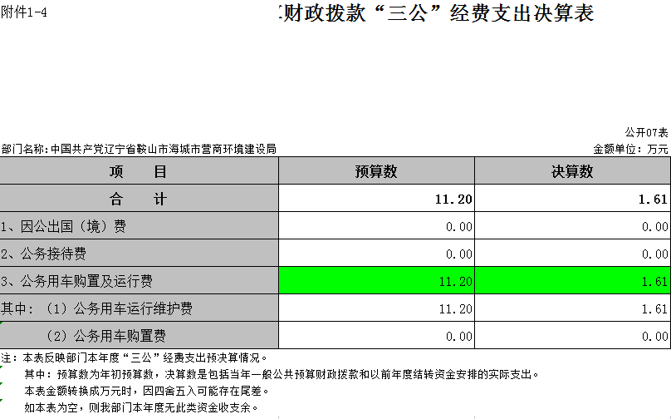
Task: Click the note "本表金额转换成万元时，因四舍五入可能存在尾差"
Action: [147, 391]
